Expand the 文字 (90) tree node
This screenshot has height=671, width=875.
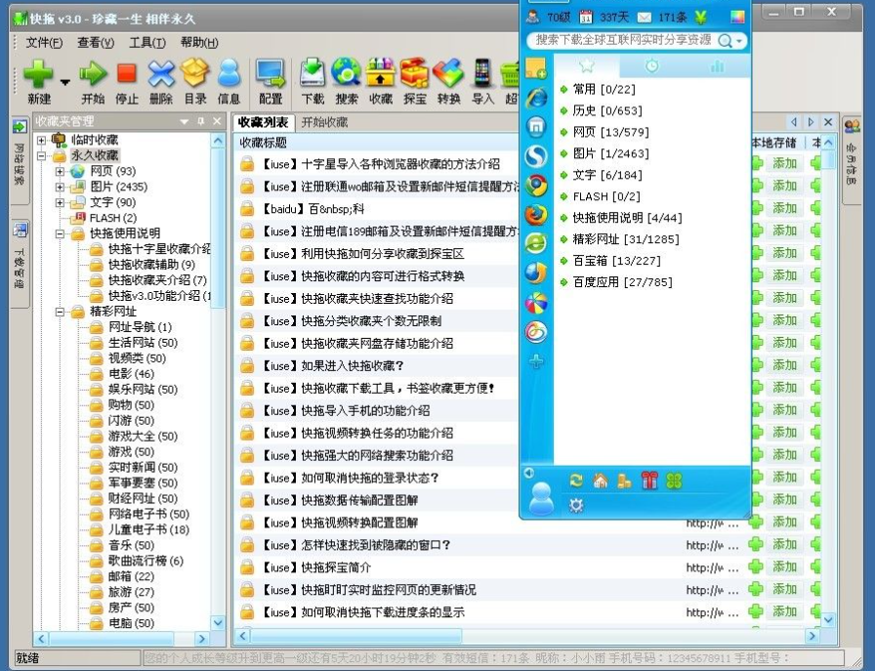click(60, 202)
